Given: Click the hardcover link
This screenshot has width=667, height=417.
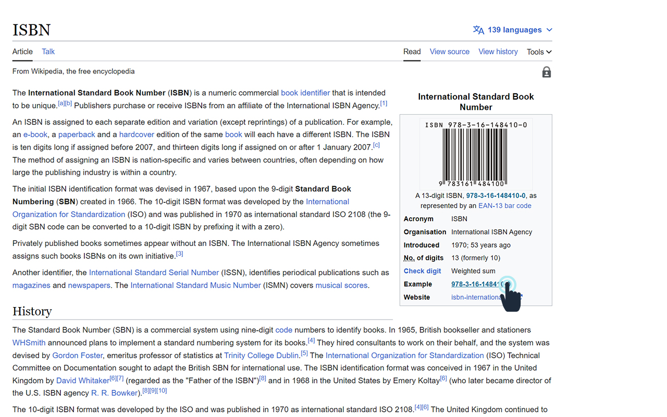Looking at the screenshot, I should (x=137, y=134).
